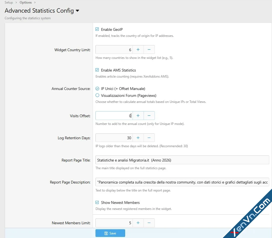This screenshot has width=272, height=238.
Task: Disable the Enable GeoIP checkbox
Action: click(x=97, y=29)
